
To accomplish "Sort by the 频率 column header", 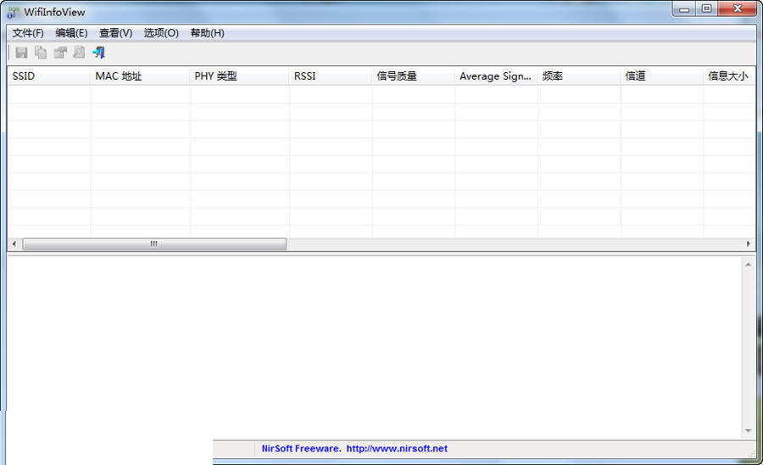I will 579,76.
